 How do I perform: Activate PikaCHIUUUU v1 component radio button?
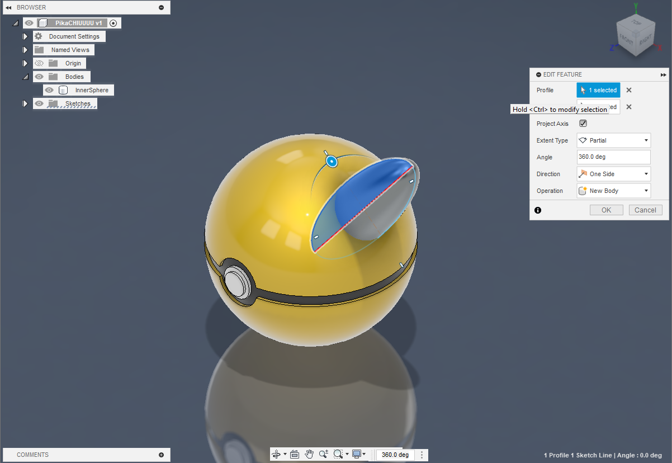pyautogui.click(x=113, y=23)
